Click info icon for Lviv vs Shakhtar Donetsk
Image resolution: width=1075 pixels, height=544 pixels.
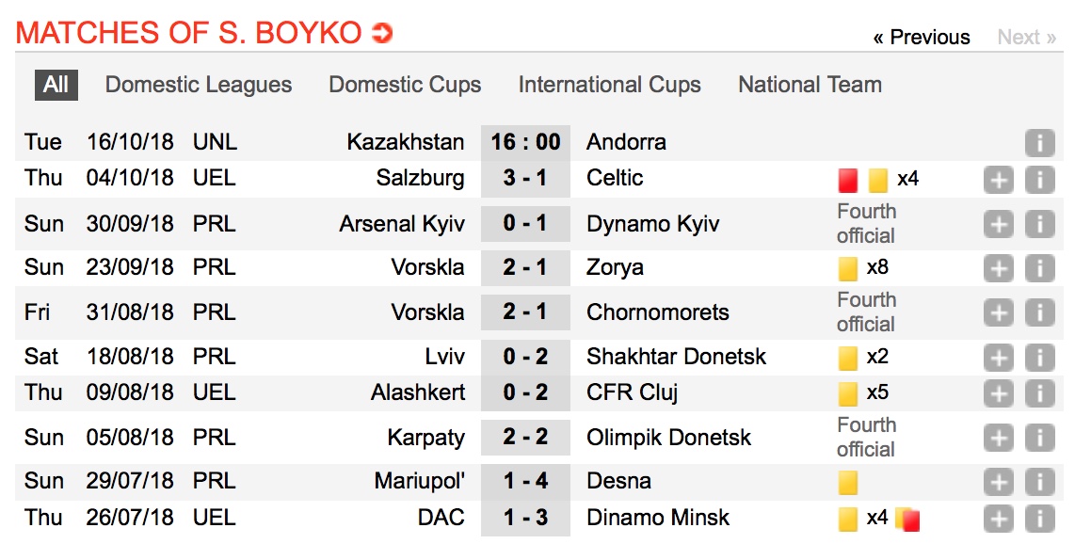(1039, 358)
